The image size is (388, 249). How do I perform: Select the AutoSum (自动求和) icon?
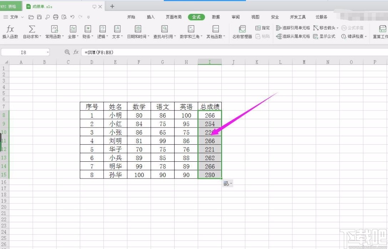click(x=32, y=32)
